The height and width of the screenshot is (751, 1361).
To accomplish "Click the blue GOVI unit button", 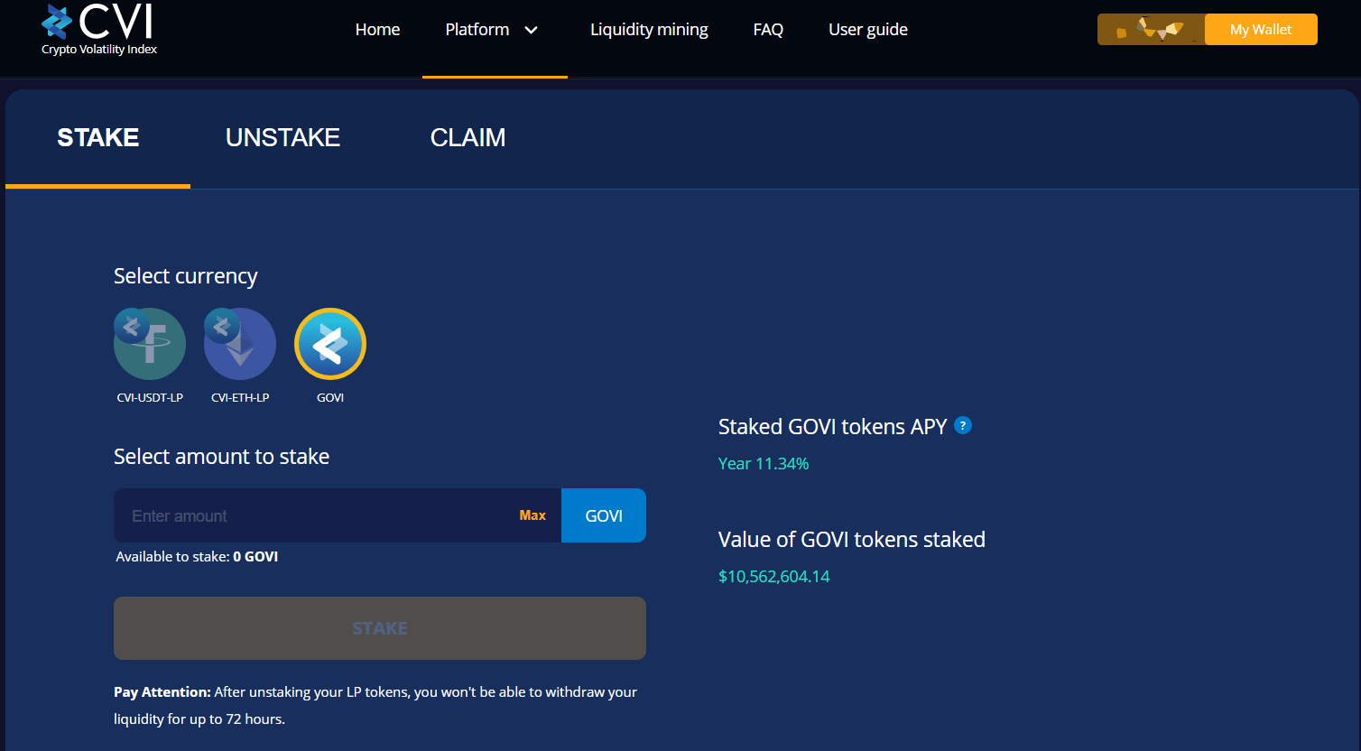I will 604,515.
